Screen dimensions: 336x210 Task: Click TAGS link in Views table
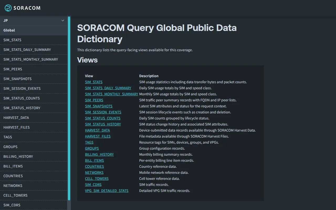click(89, 142)
